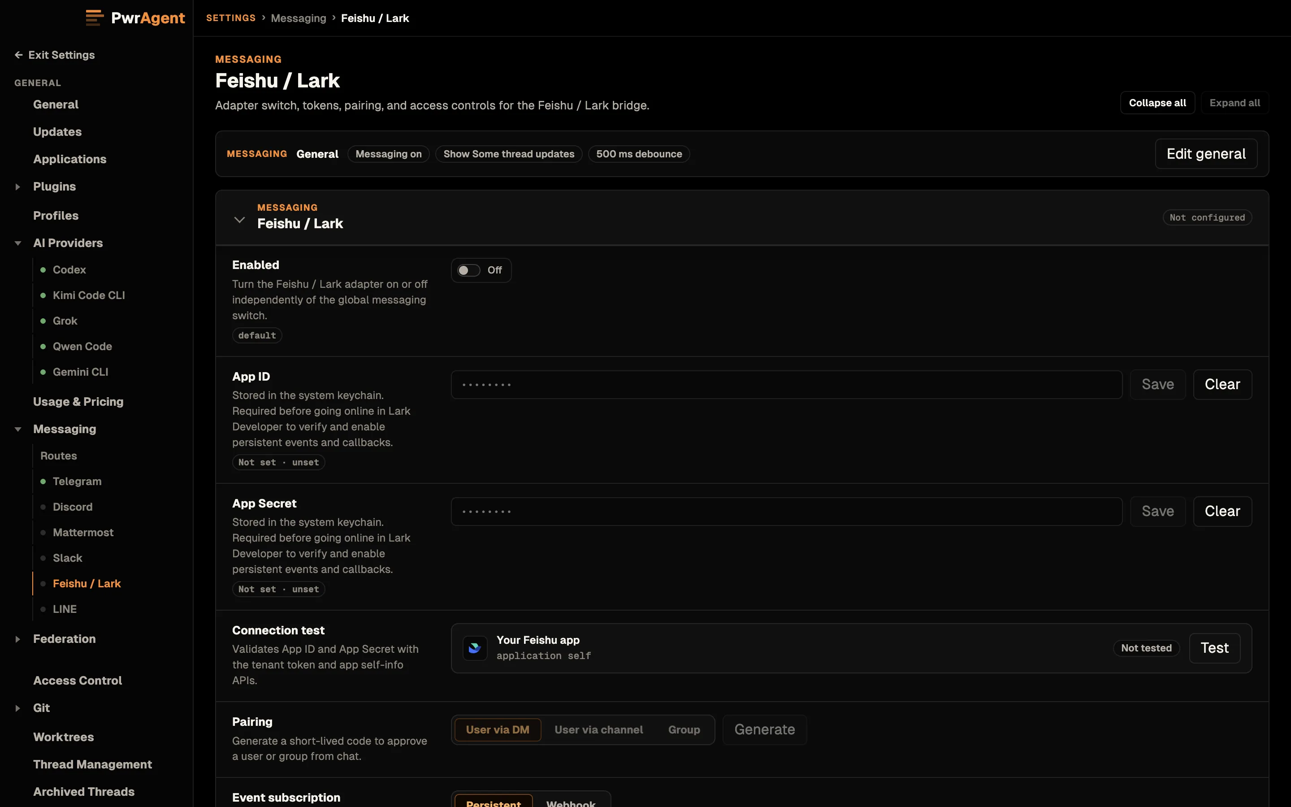Collapse the AI Providers section
Image resolution: width=1291 pixels, height=807 pixels.
[17, 243]
